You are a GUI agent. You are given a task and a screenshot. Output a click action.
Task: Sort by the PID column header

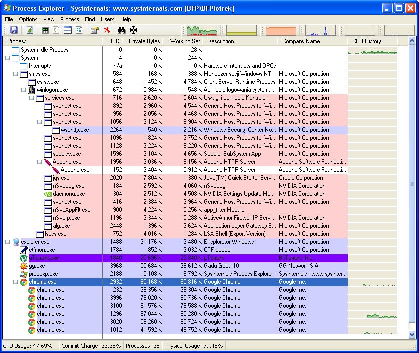(x=112, y=41)
